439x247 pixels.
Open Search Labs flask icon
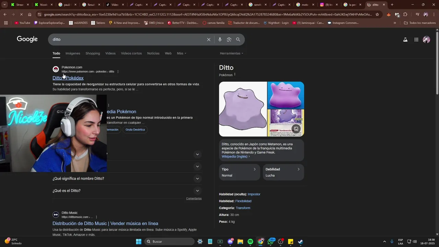(405, 40)
